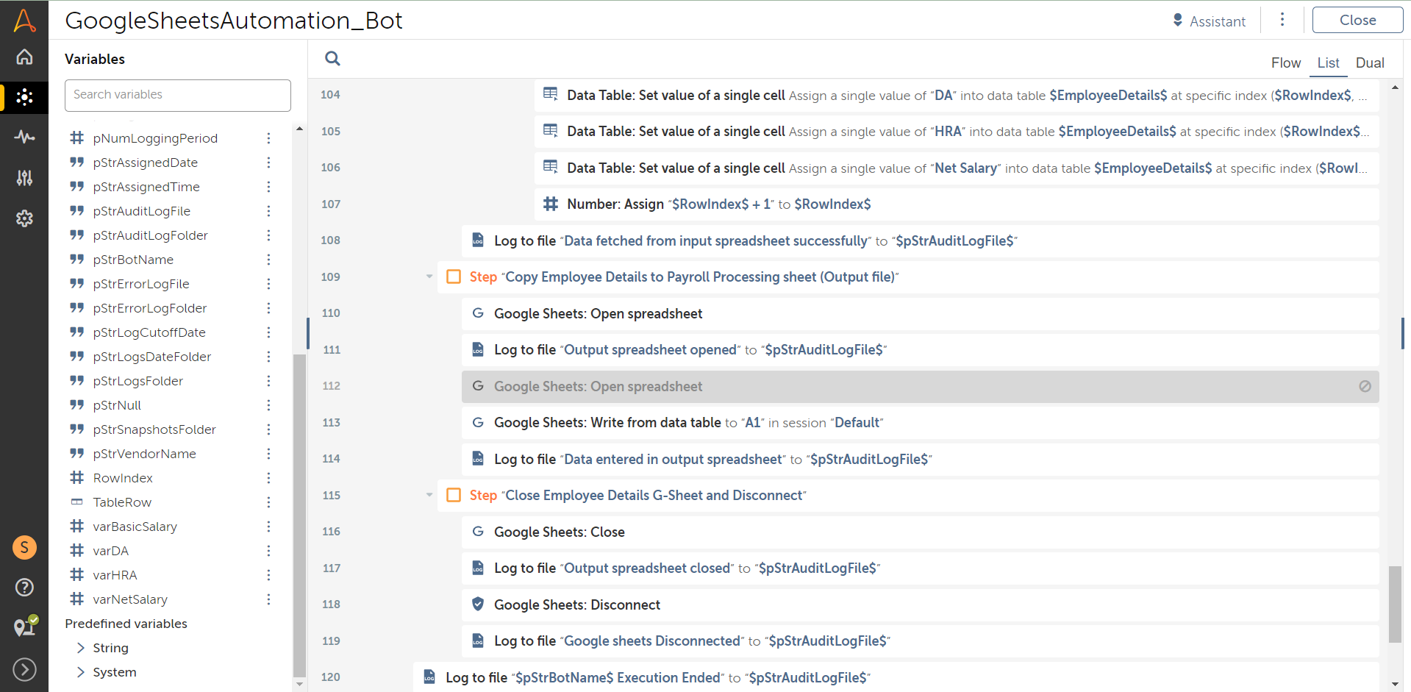Toggle the checkbox on step line 109
The width and height of the screenshot is (1411, 692).
(454, 277)
